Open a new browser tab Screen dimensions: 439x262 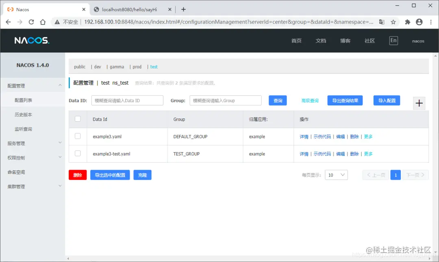(183, 9)
